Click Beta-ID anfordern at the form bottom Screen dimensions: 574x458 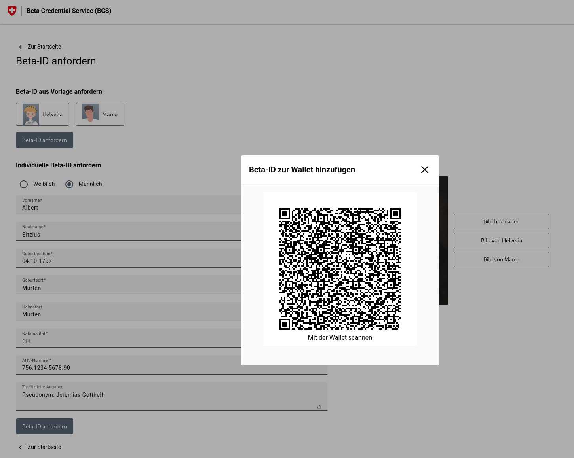tap(44, 426)
